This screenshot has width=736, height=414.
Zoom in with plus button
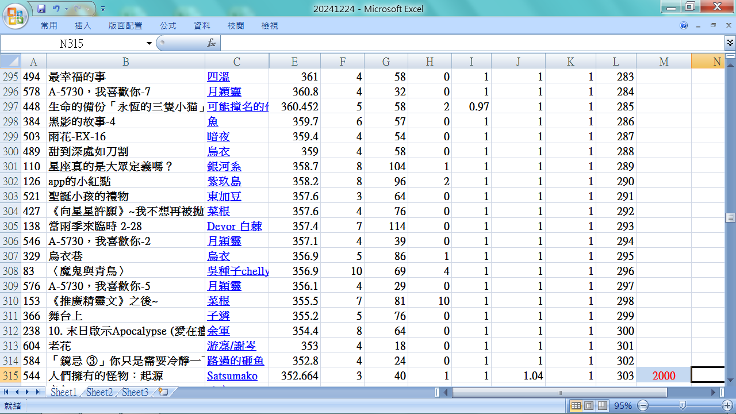(x=727, y=406)
